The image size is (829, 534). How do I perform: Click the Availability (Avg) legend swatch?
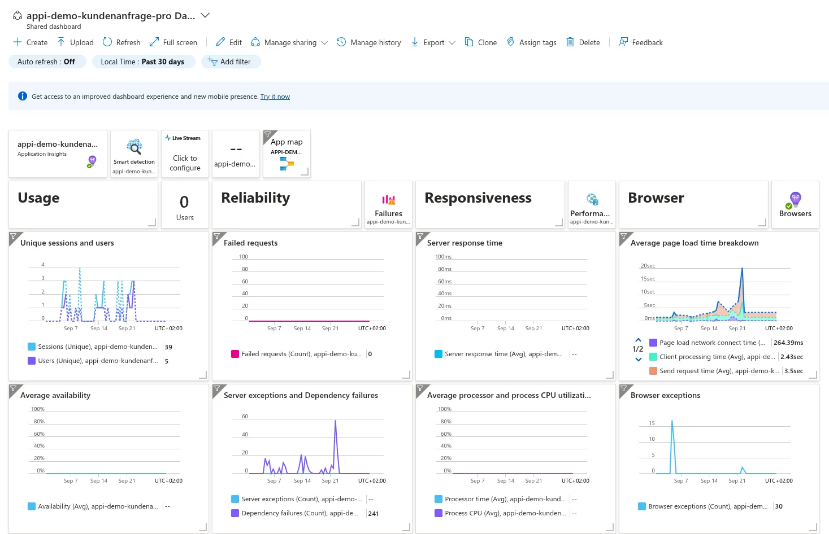32,506
